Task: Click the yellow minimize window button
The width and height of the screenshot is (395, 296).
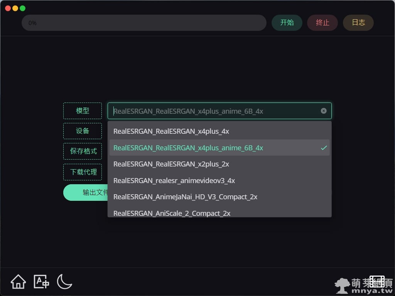Action: 15,8
